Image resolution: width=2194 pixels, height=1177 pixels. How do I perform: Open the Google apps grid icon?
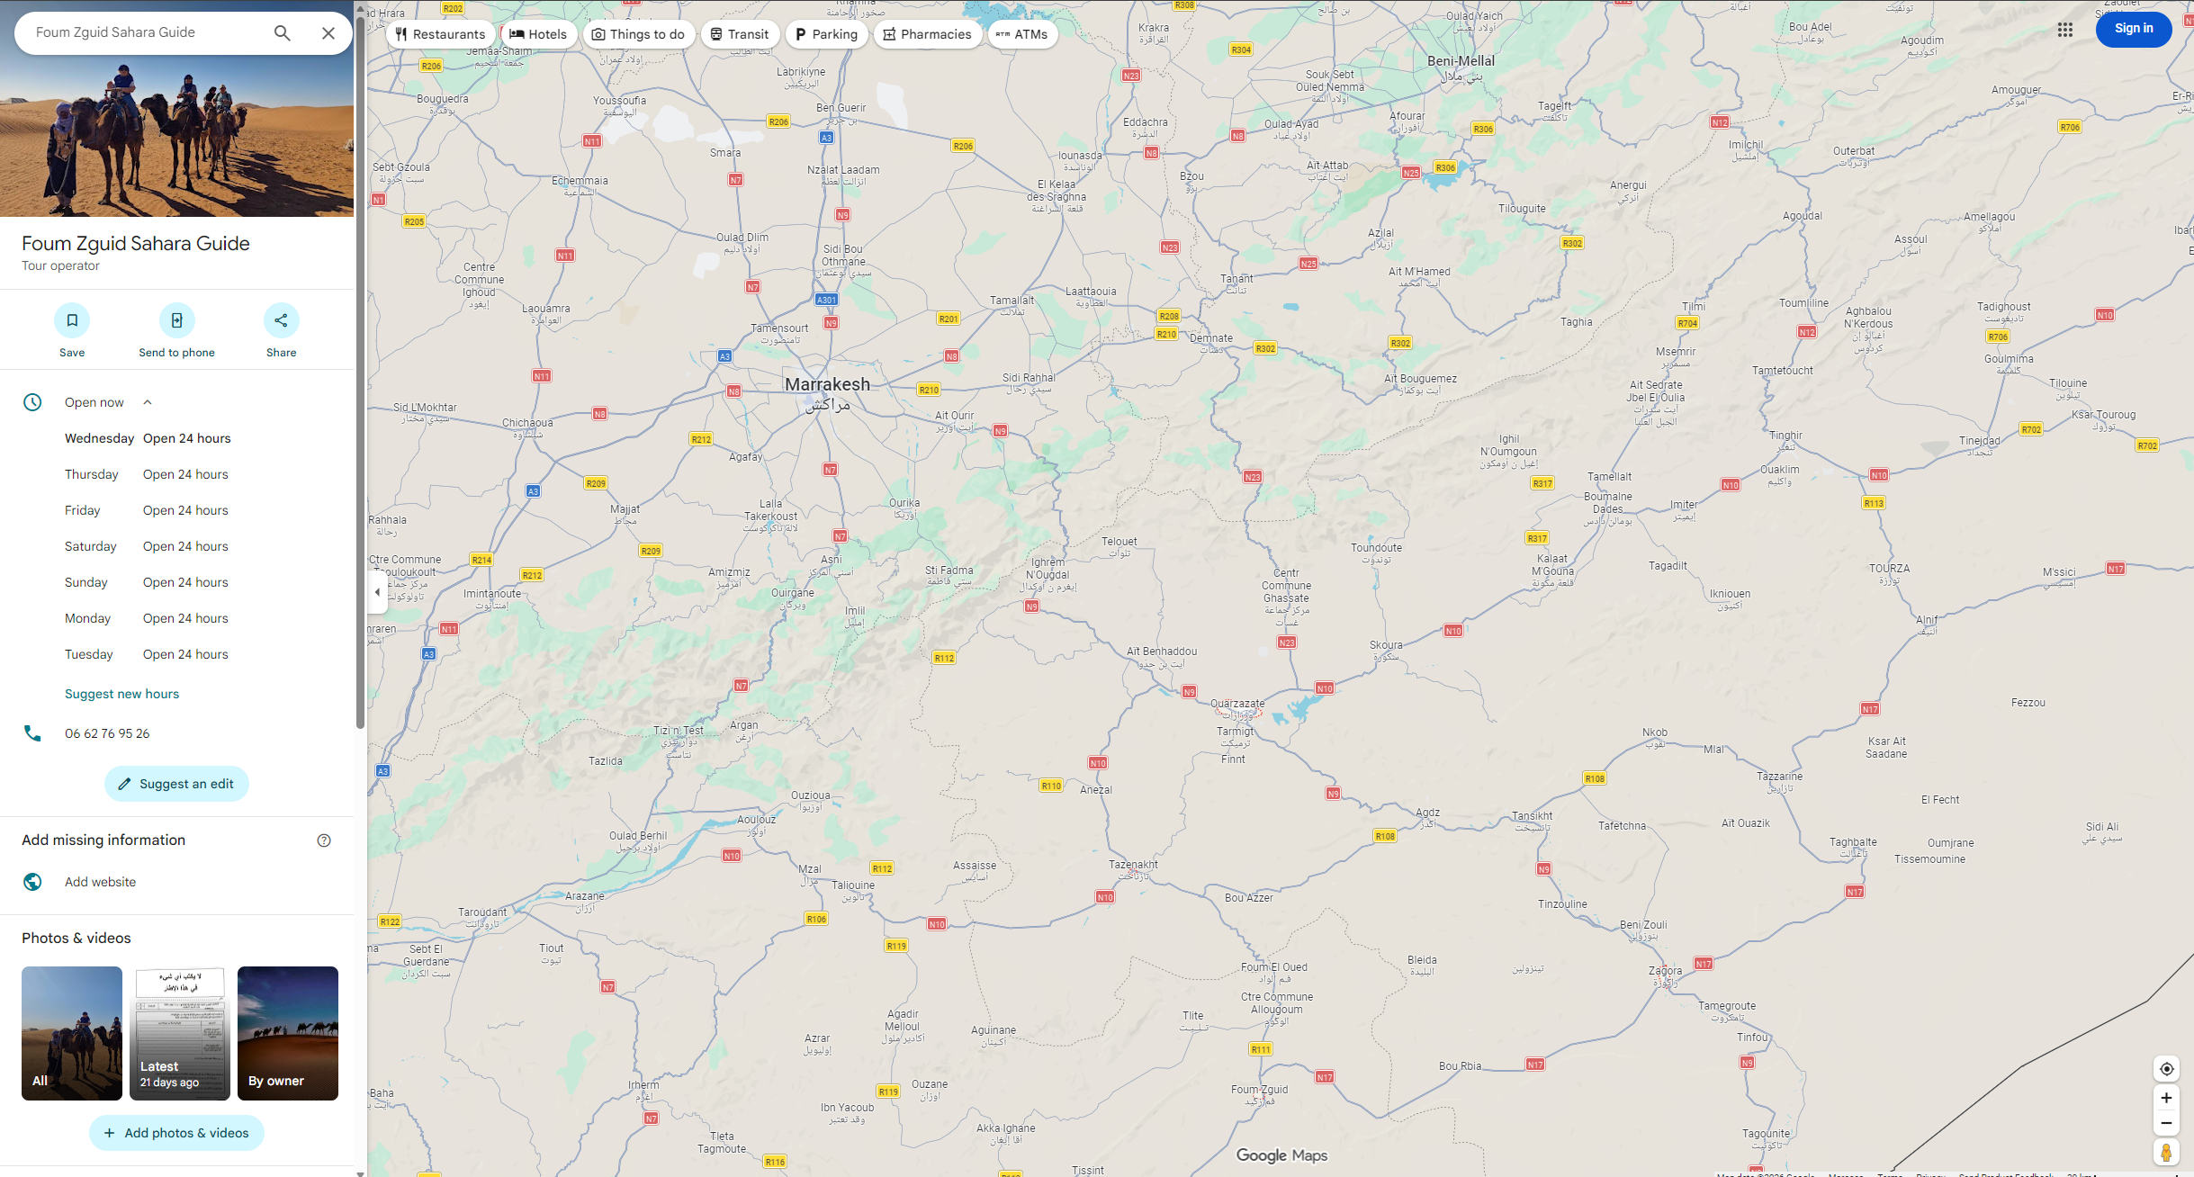[2065, 30]
